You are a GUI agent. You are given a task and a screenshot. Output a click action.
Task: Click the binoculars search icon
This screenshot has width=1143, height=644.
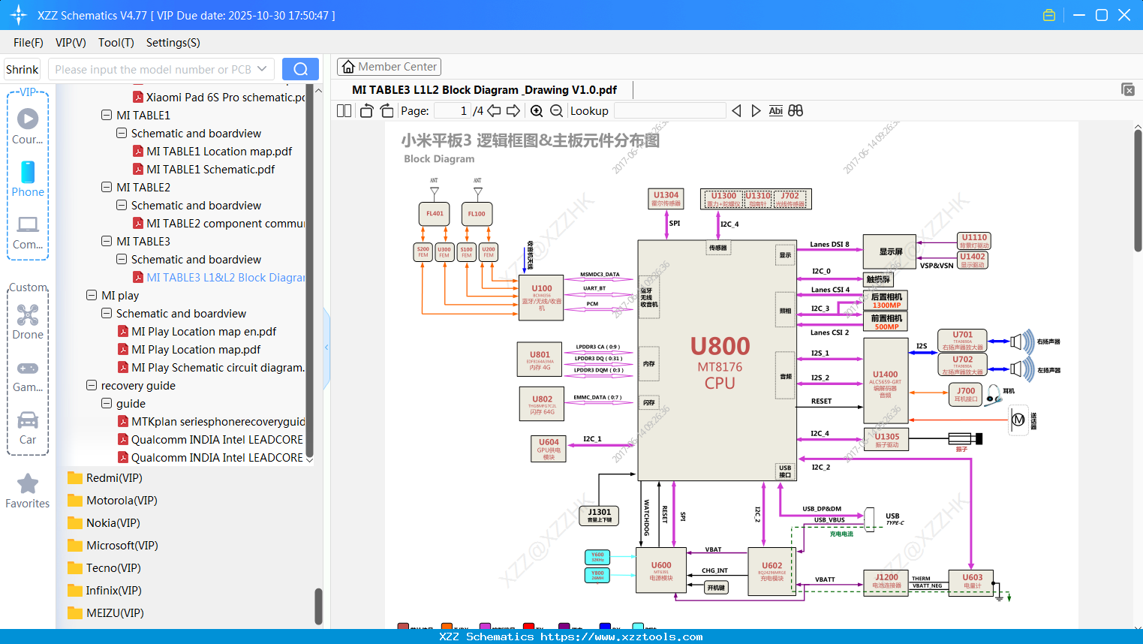pyautogui.click(x=796, y=110)
